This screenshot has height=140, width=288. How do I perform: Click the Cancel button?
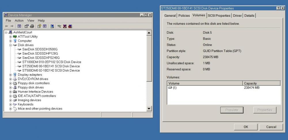[x=271, y=127]
